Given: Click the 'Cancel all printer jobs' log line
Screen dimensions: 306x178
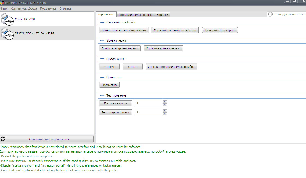Looking at the screenshot, I should point(60,170).
